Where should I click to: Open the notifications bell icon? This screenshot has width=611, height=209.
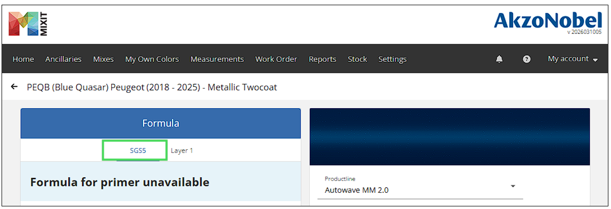499,59
